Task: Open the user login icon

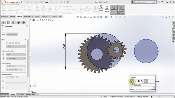Action: 159,2
